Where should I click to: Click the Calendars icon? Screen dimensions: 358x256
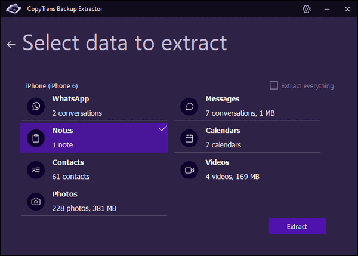click(189, 138)
